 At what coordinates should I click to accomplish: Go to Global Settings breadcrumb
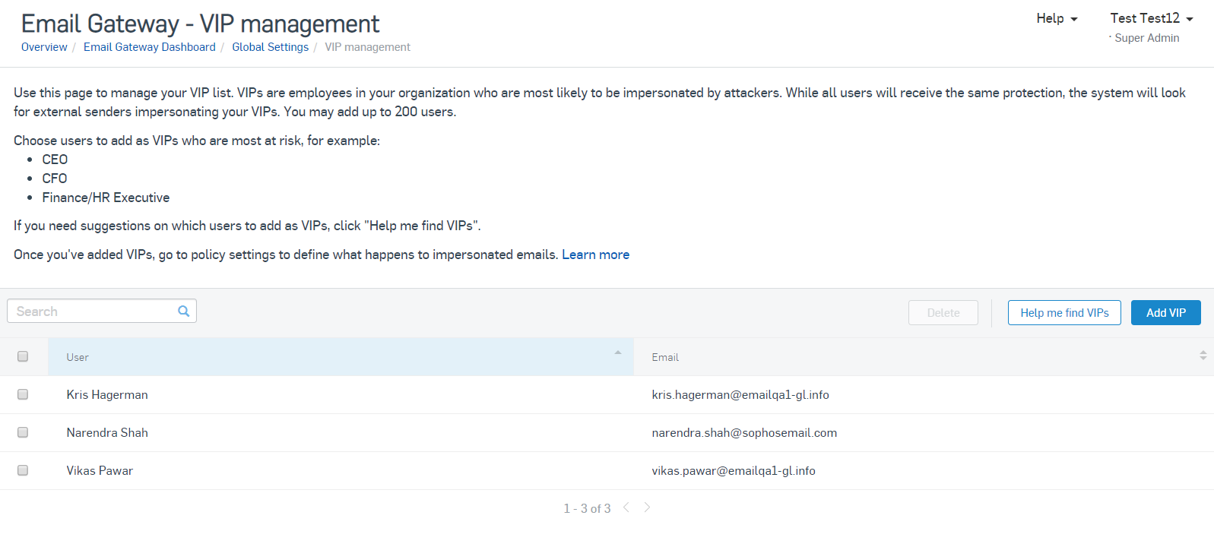tap(270, 47)
